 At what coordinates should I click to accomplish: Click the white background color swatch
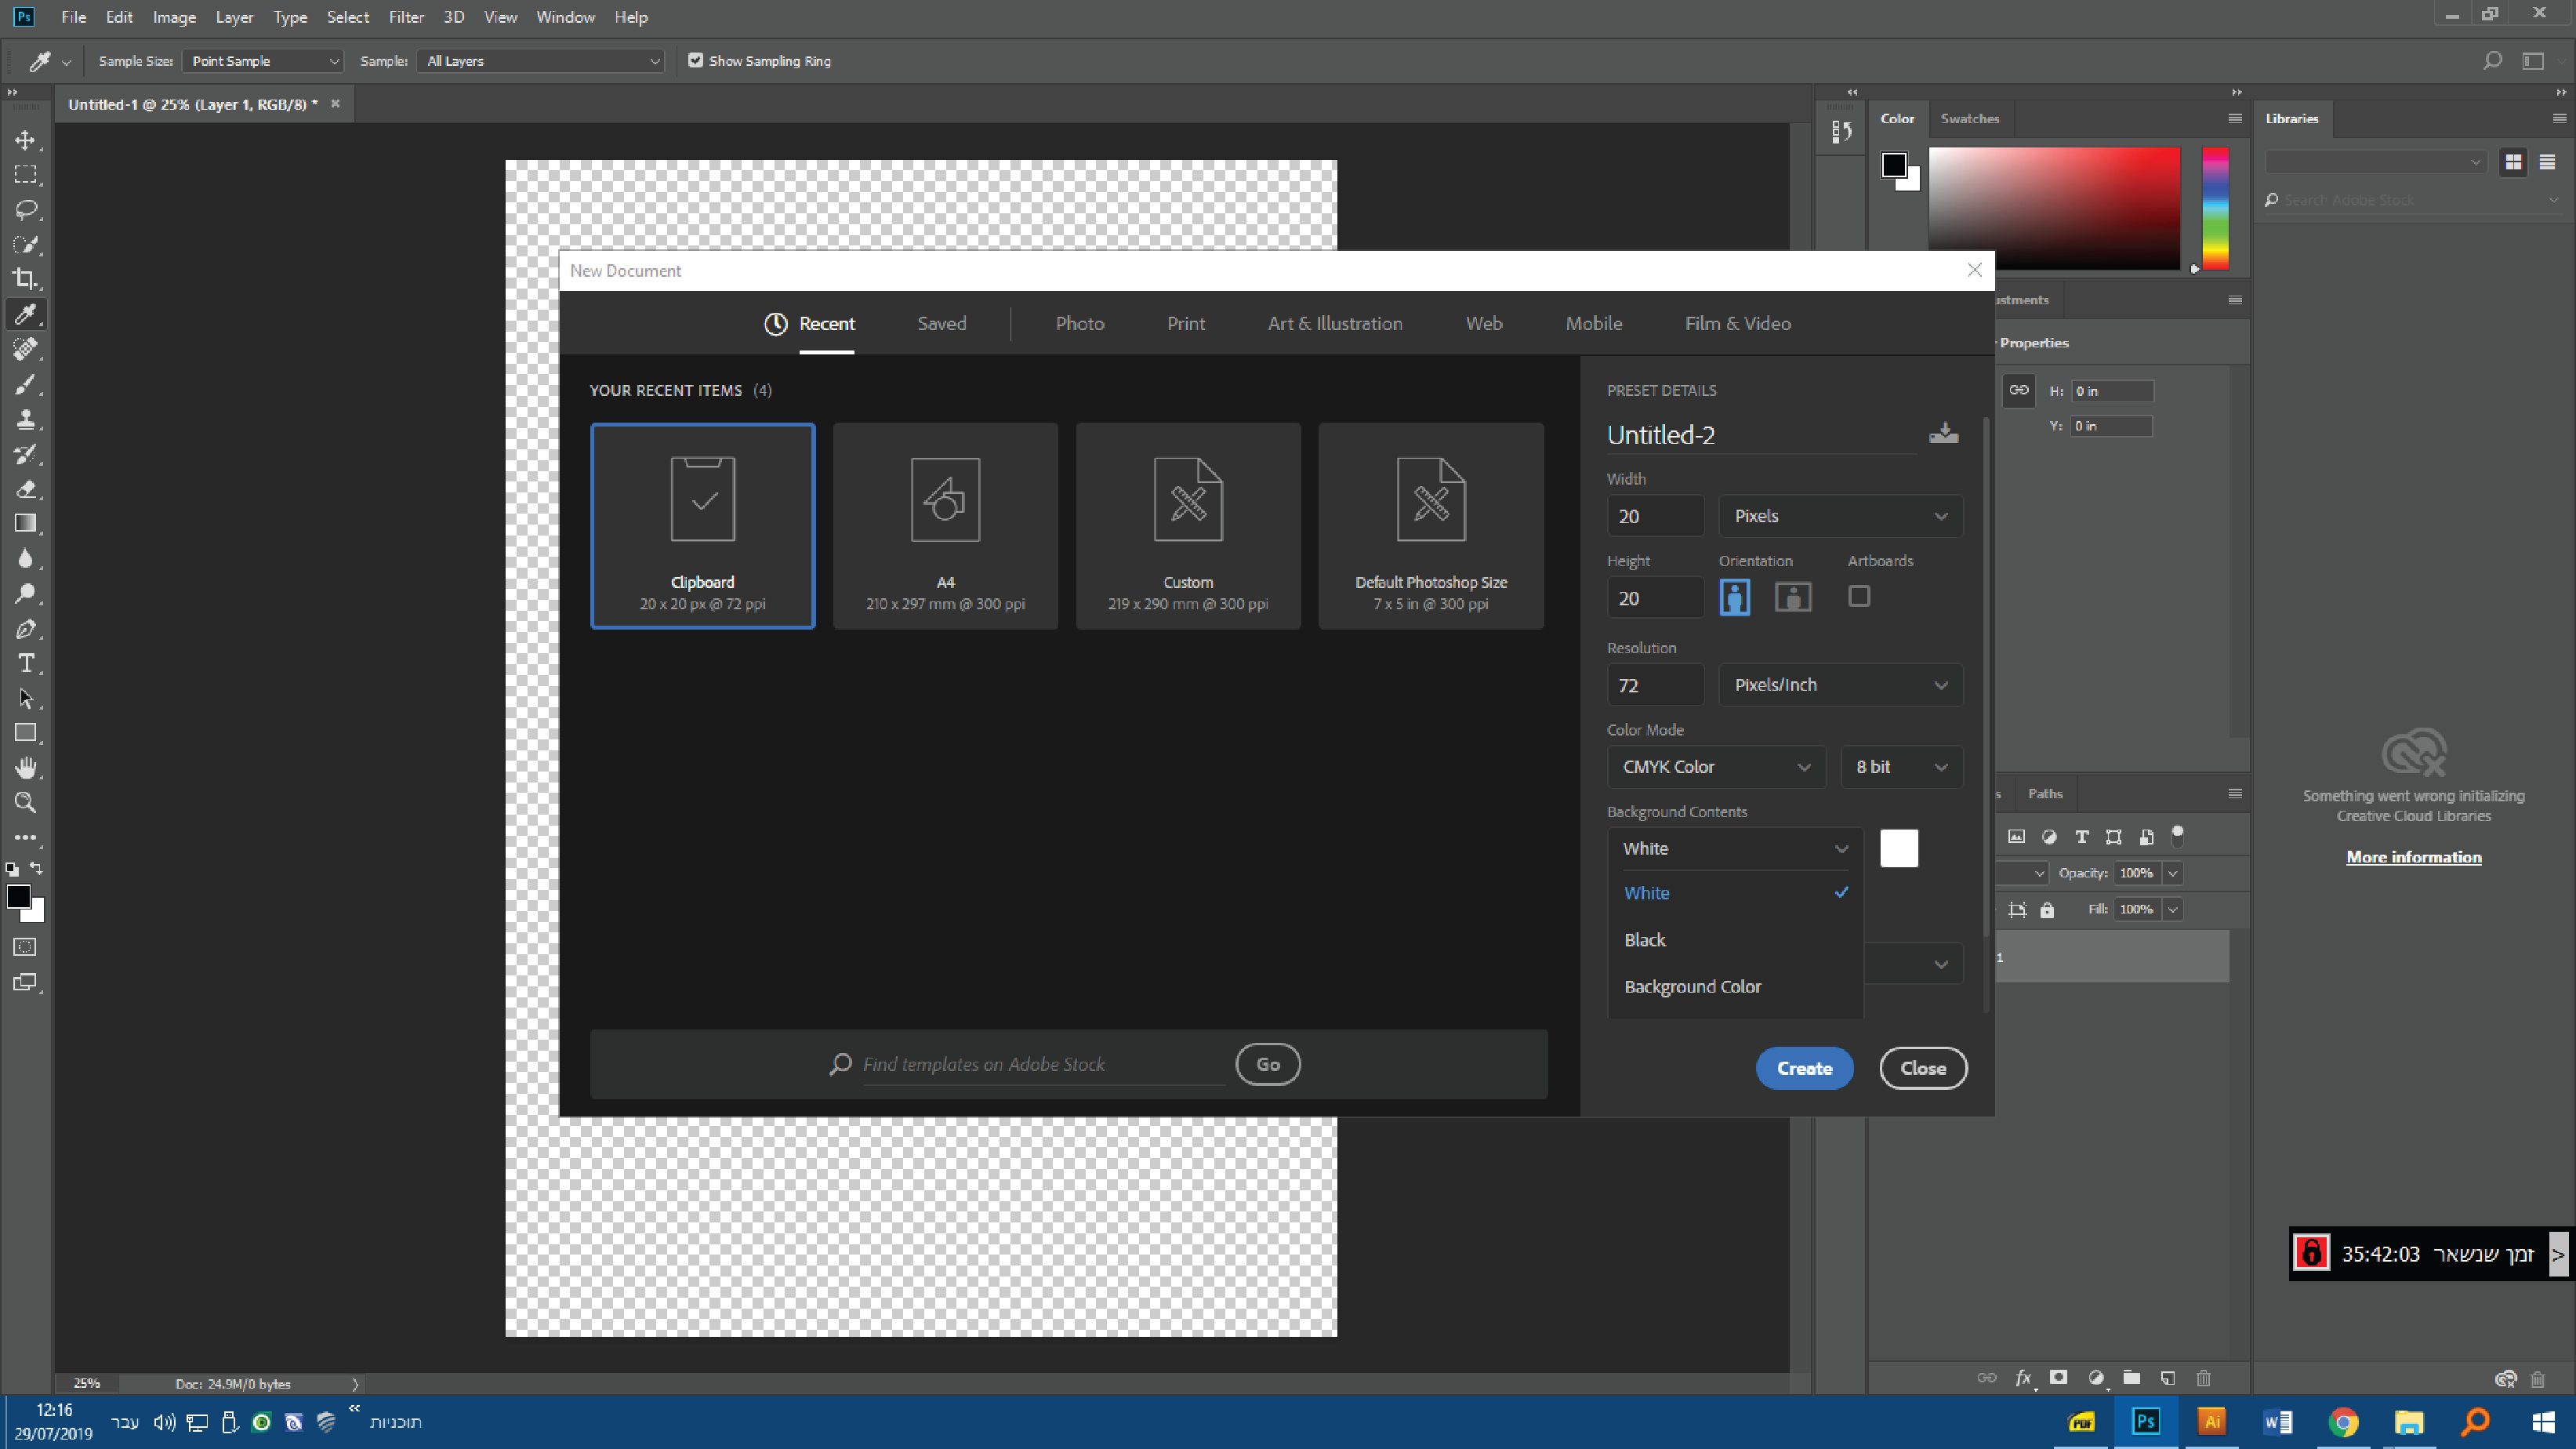point(1898,848)
